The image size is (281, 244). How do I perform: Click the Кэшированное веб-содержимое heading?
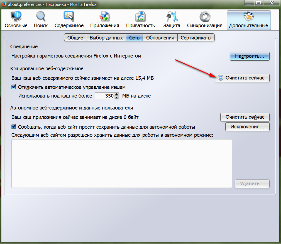47,69
